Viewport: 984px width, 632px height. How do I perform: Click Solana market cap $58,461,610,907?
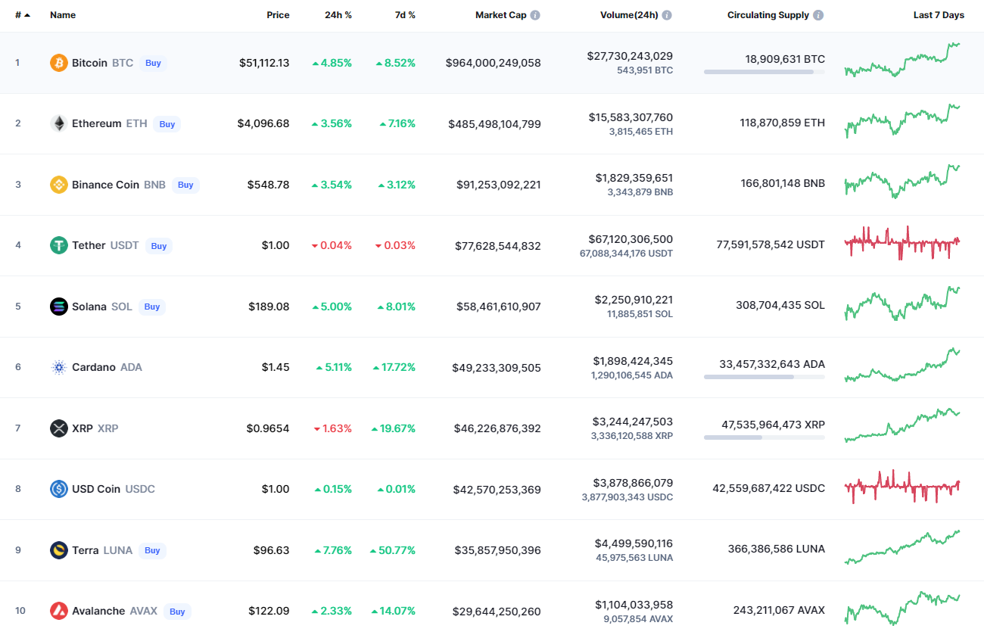point(499,307)
